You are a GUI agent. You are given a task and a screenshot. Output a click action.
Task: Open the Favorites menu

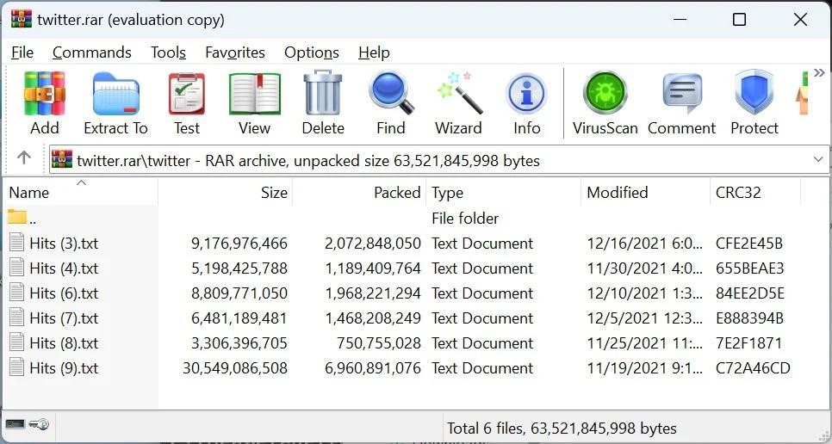tap(234, 52)
